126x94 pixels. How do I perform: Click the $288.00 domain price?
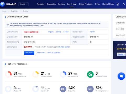click(28, 47)
